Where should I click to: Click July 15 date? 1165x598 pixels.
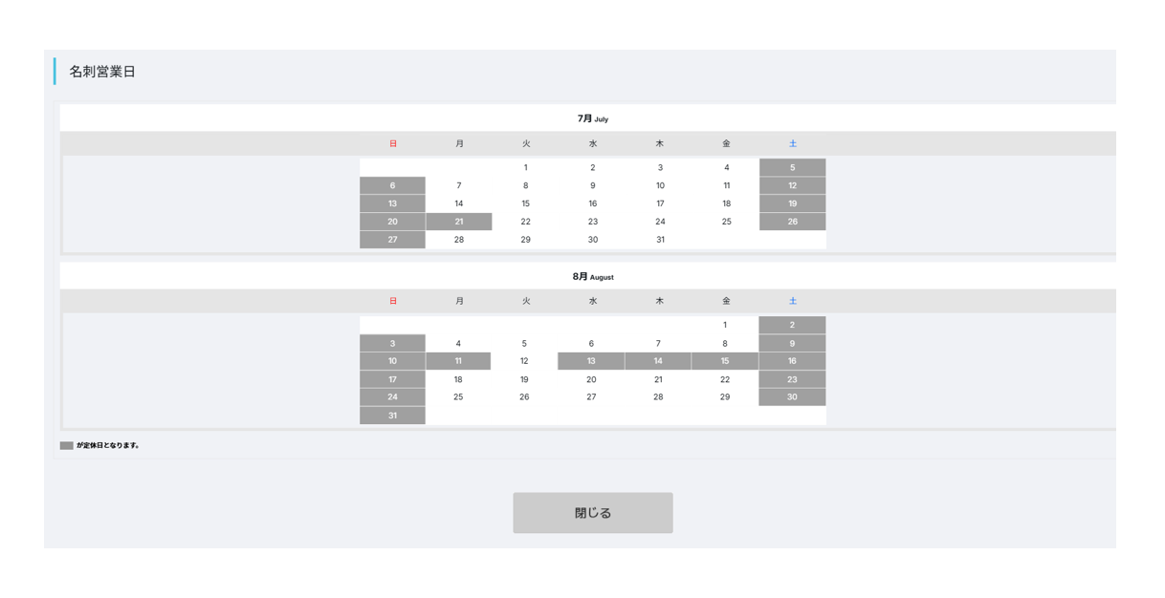[x=525, y=203]
